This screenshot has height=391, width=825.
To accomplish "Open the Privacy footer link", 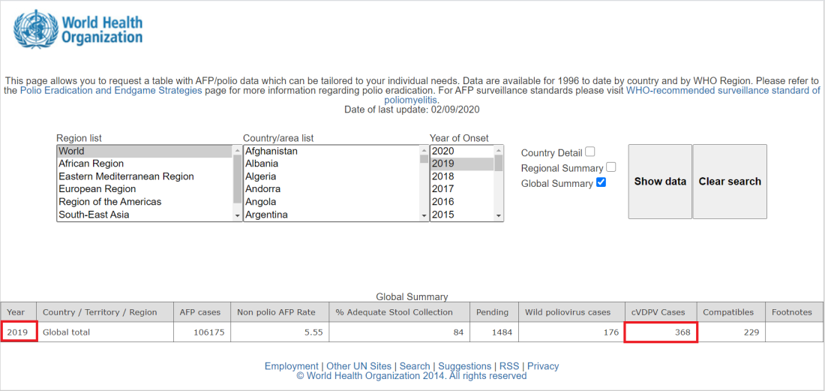I will [x=543, y=366].
